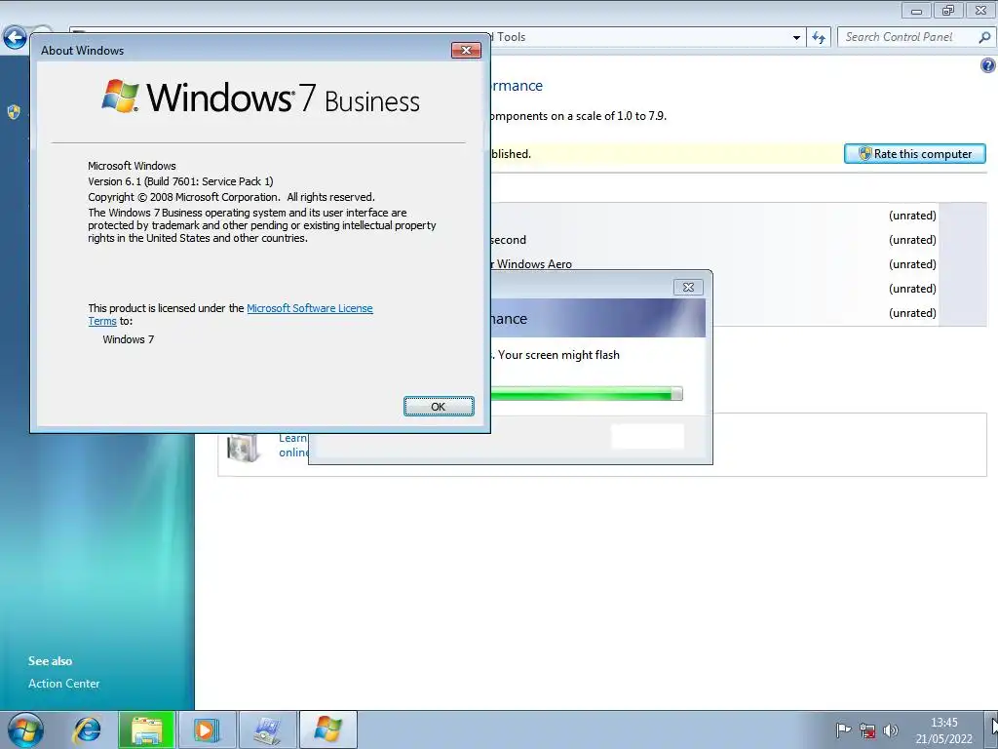Click the taskbar clock showing 13:45

[943, 730]
